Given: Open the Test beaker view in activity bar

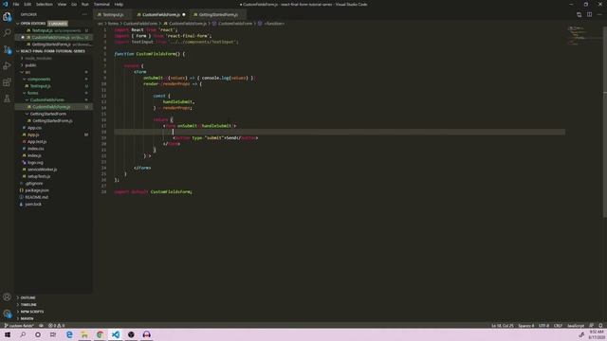Looking at the screenshot, I should (7, 99).
